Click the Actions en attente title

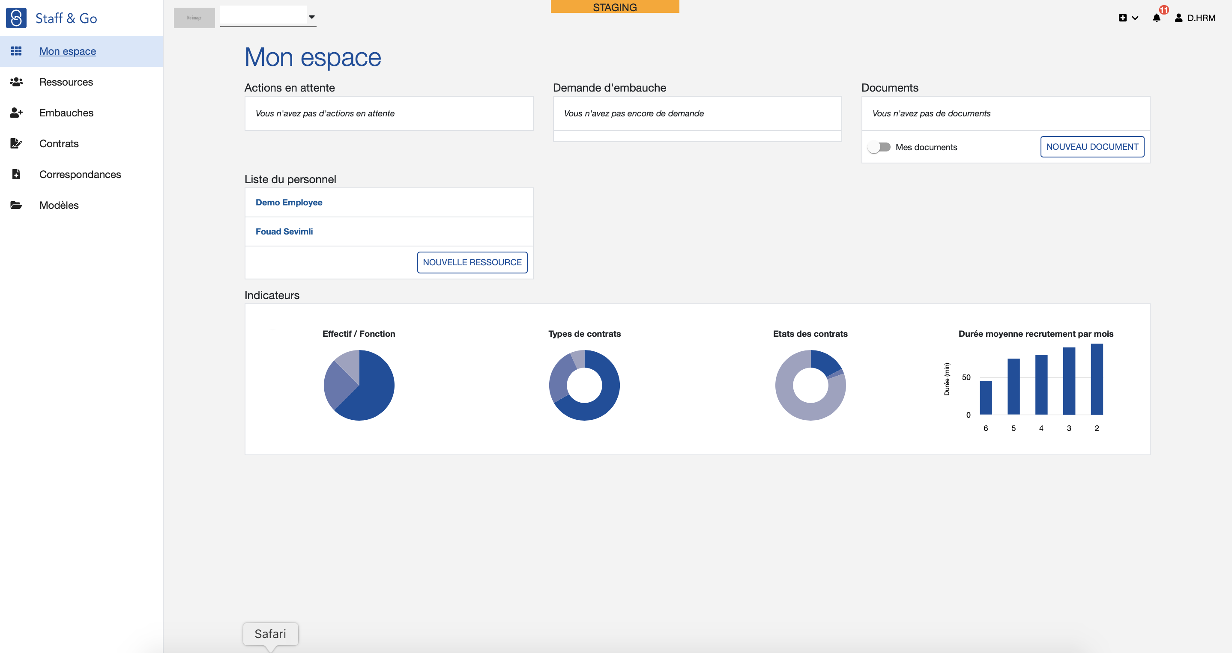tap(289, 88)
